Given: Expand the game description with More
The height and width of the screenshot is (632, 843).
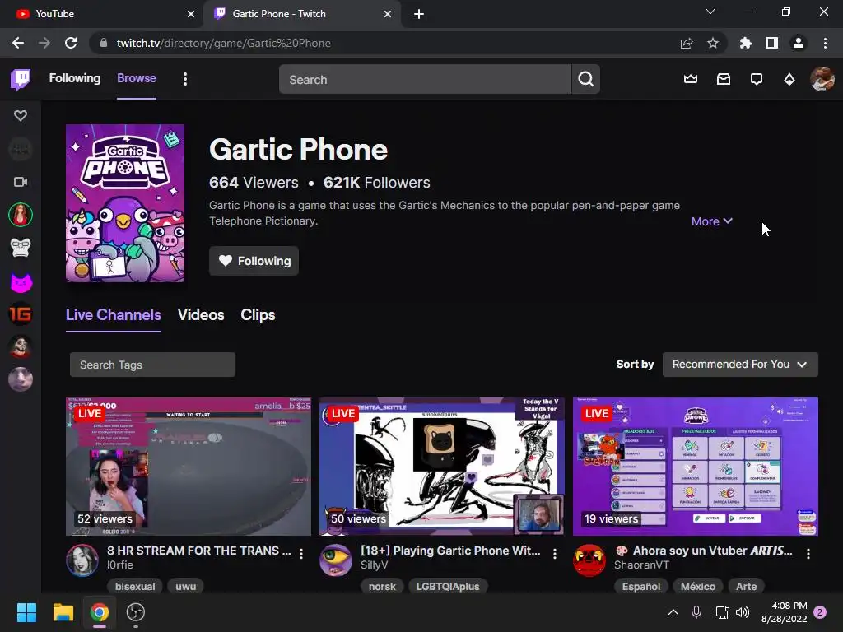Looking at the screenshot, I should coord(712,221).
